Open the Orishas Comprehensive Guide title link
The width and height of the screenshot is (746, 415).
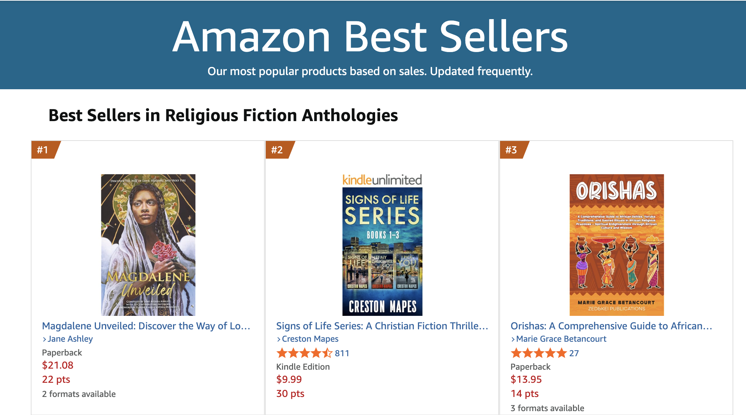pyautogui.click(x=611, y=326)
